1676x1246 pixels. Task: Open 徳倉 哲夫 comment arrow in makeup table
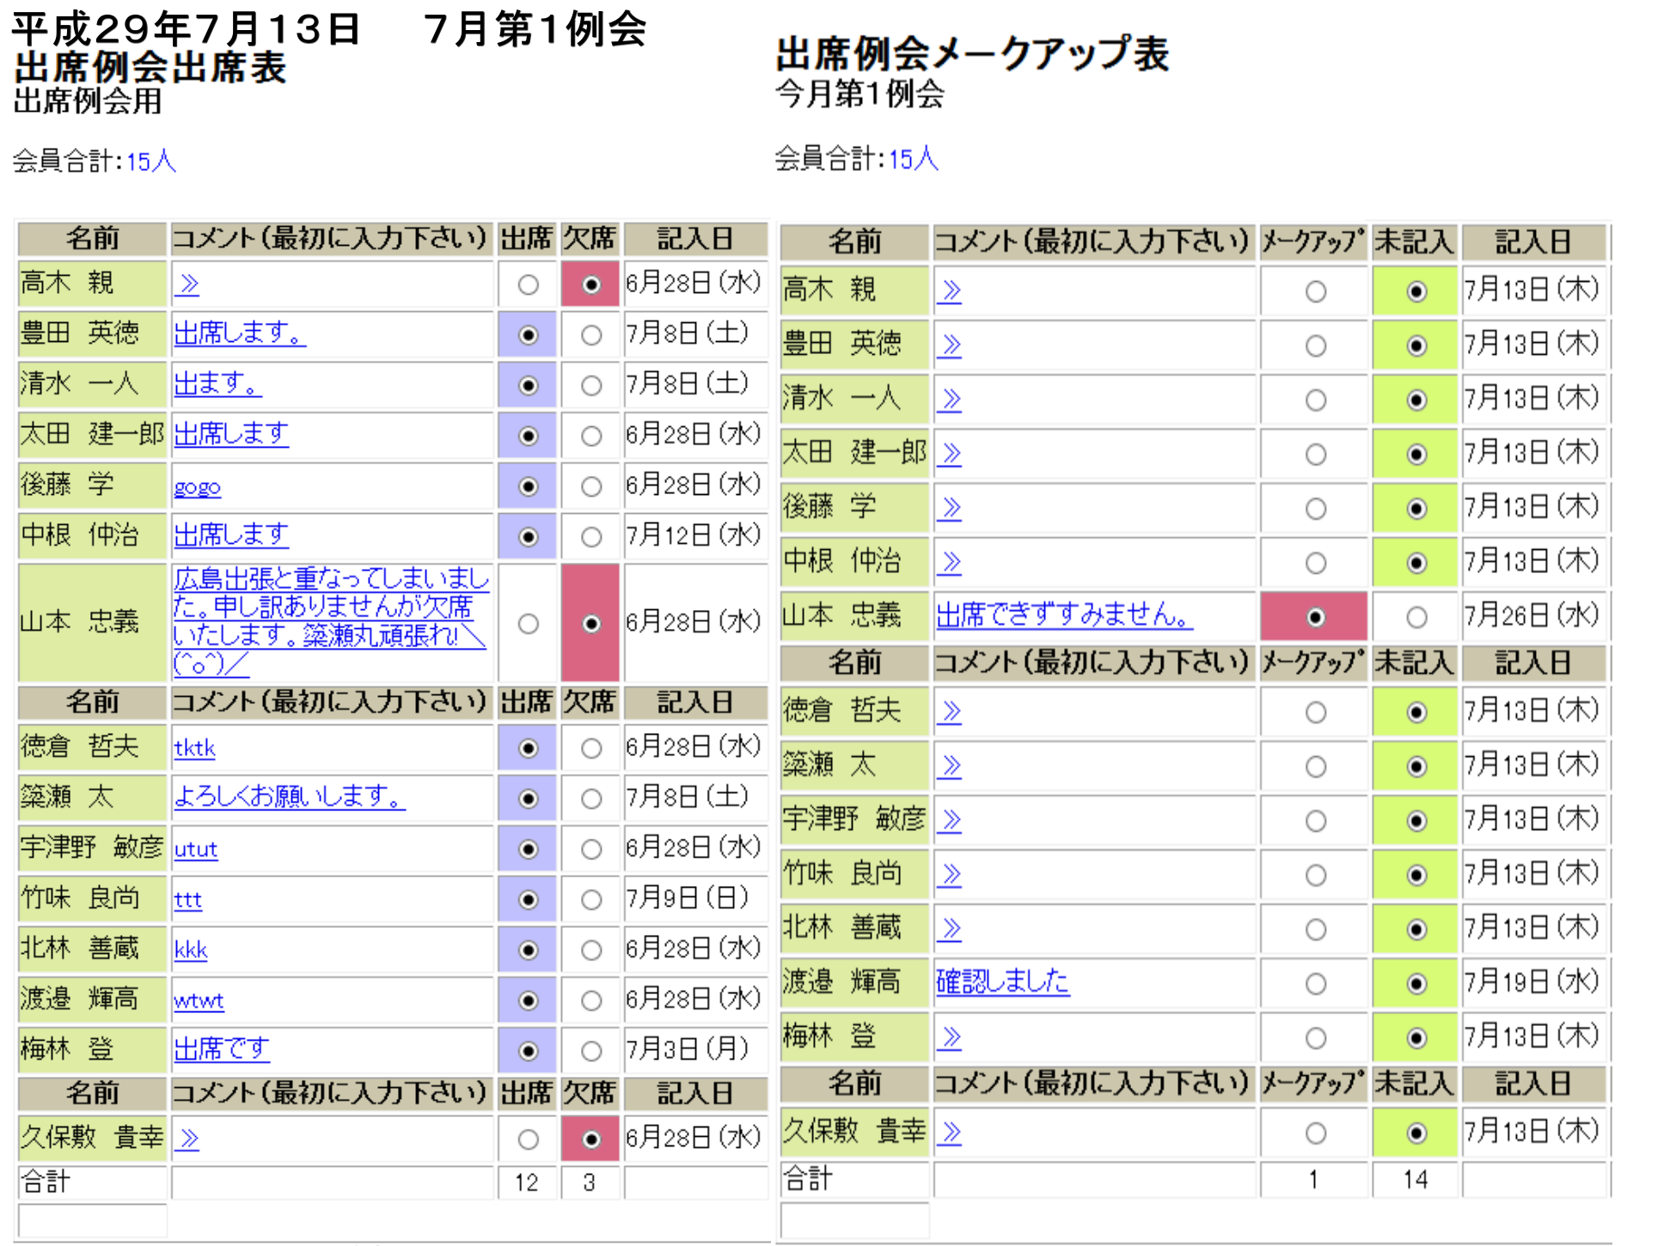[949, 712]
